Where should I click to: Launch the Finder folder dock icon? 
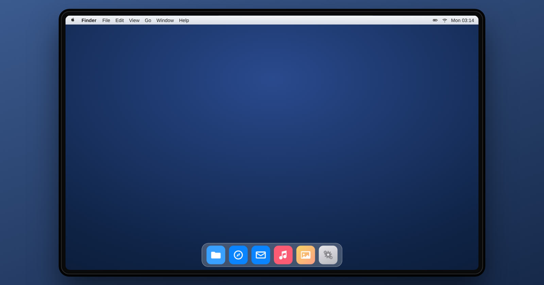pyautogui.click(x=216, y=255)
